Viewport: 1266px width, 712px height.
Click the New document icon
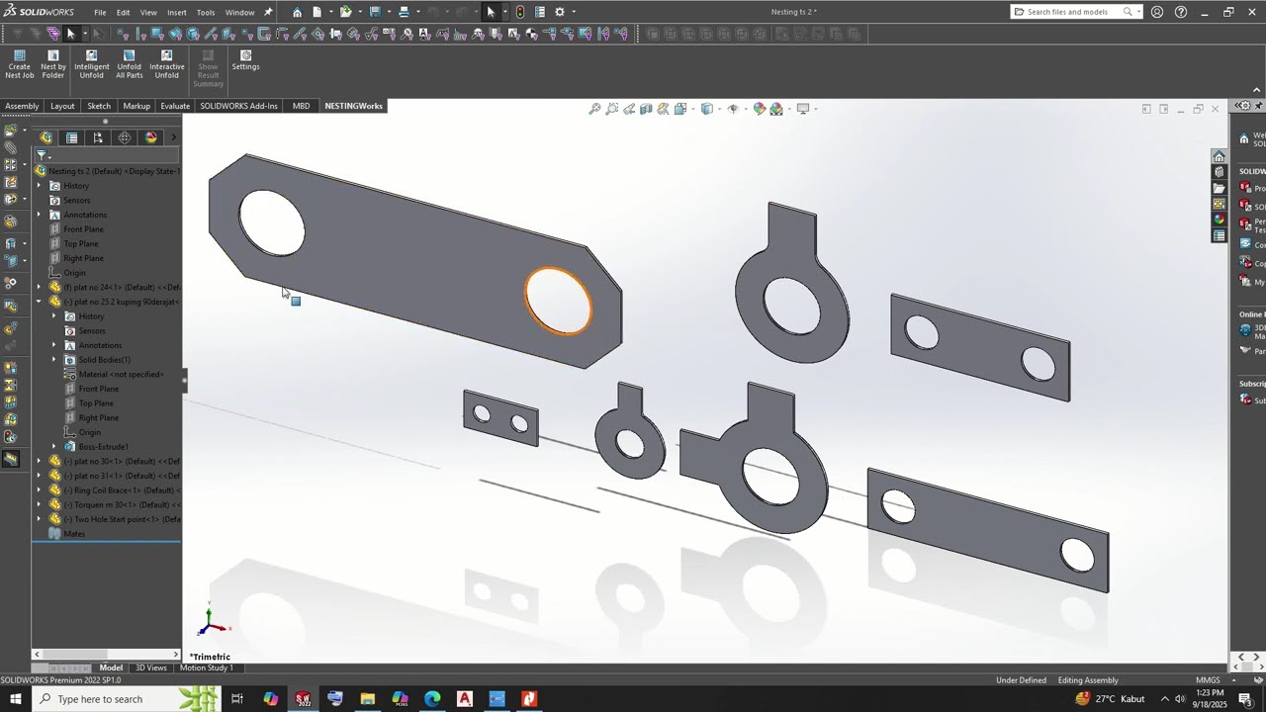click(x=317, y=12)
